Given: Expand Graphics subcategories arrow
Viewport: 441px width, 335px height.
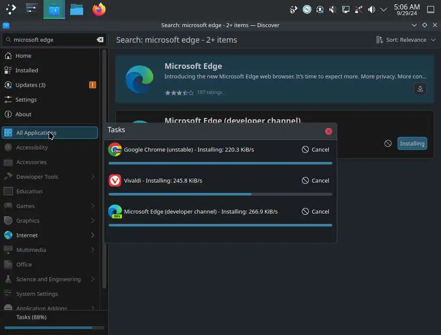Looking at the screenshot, I should tap(93, 220).
